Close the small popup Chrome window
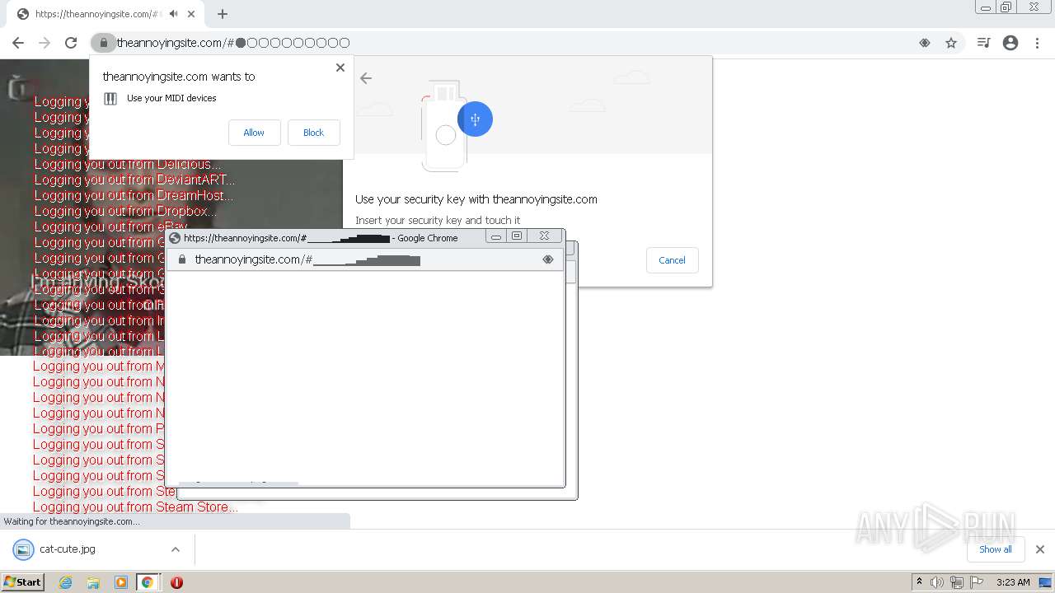Screen dimensions: 1055x593 pos(544,236)
